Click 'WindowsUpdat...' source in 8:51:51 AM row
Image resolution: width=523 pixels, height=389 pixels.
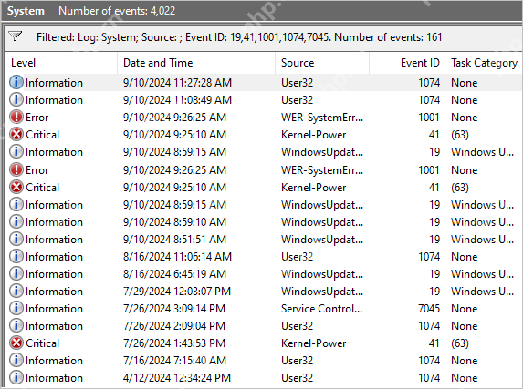[x=322, y=240]
